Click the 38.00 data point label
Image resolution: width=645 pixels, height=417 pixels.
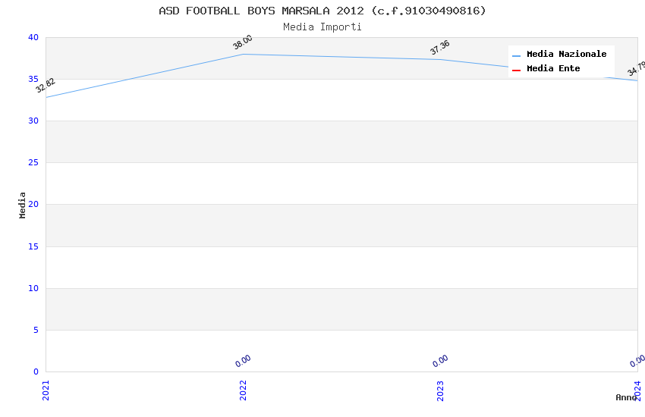tap(243, 42)
